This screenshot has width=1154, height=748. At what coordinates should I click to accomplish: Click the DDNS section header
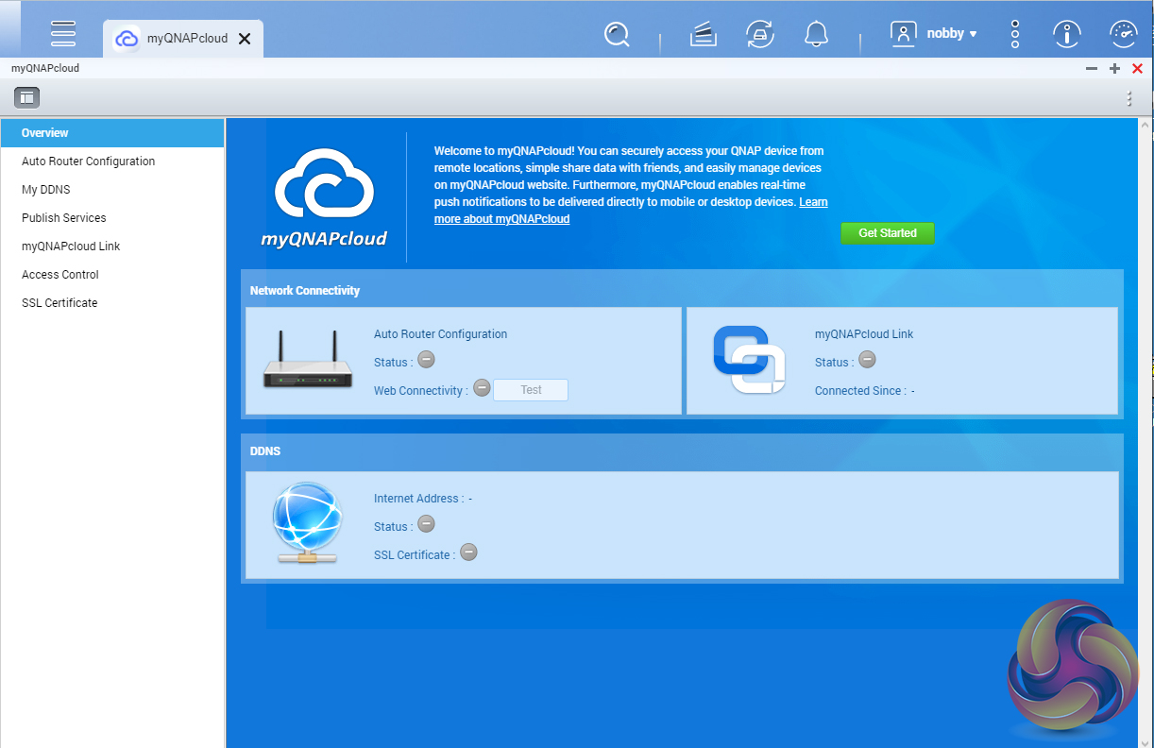pyautogui.click(x=265, y=451)
